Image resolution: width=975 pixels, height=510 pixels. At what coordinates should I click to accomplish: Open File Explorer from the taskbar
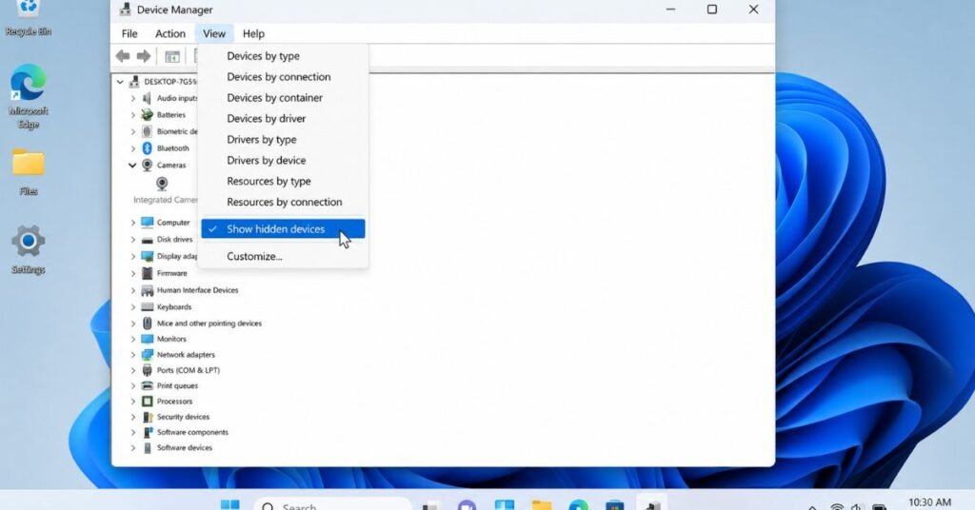pyautogui.click(x=542, y=505)
